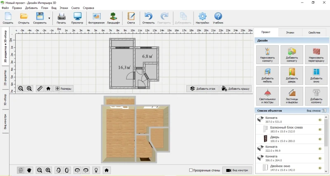The width and height of the screenshot is (330, 176).
Task: Click object list scrollbar down arrow
Action: click(326, 171)
